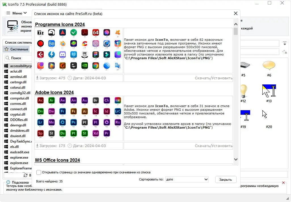Viewport: 291px width, 202px height.
Task: Click the Adobe Ae After Effects icon
Action: tap(63, 101)
